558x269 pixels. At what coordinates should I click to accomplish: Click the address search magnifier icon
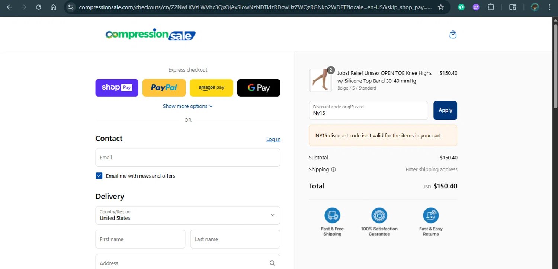coord(272,263)
